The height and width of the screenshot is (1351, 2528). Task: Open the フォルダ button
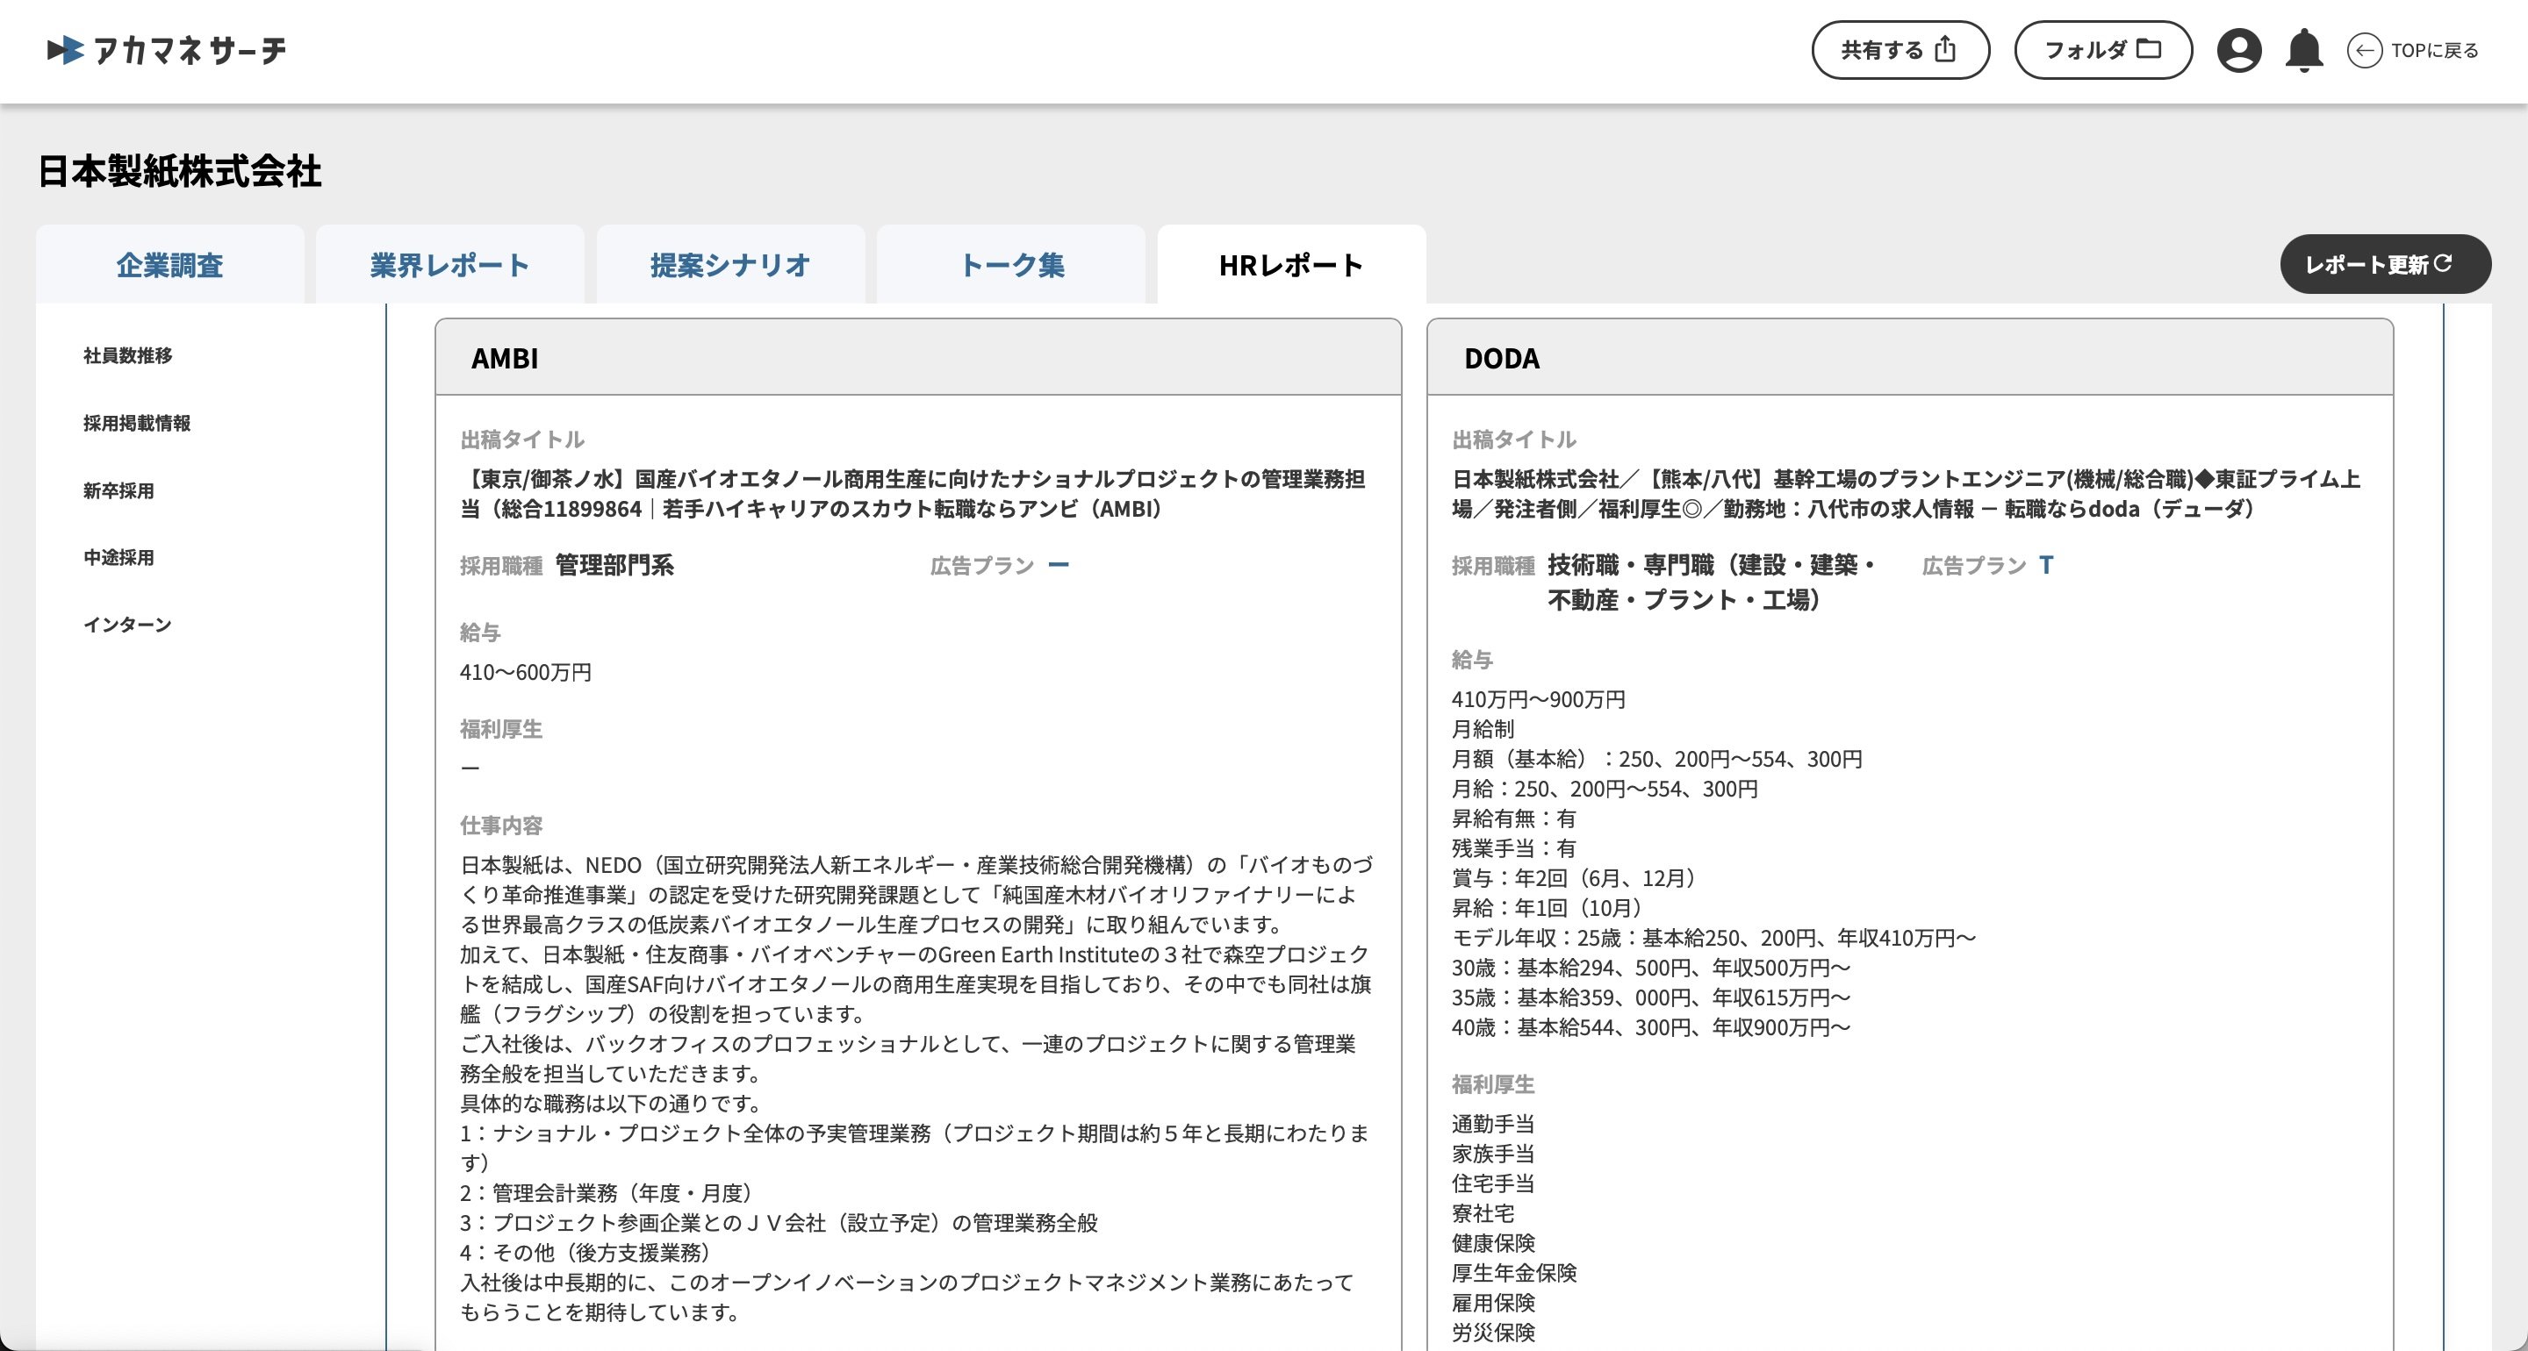(2103, 50)
